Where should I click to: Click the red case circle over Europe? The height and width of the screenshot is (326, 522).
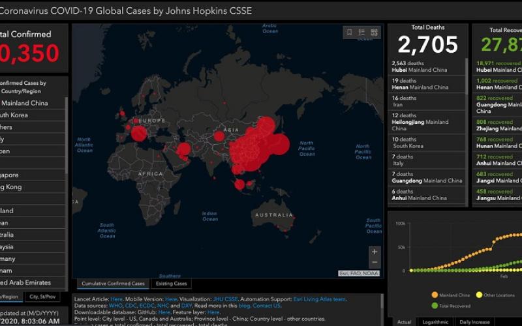(x=139, y=133)
